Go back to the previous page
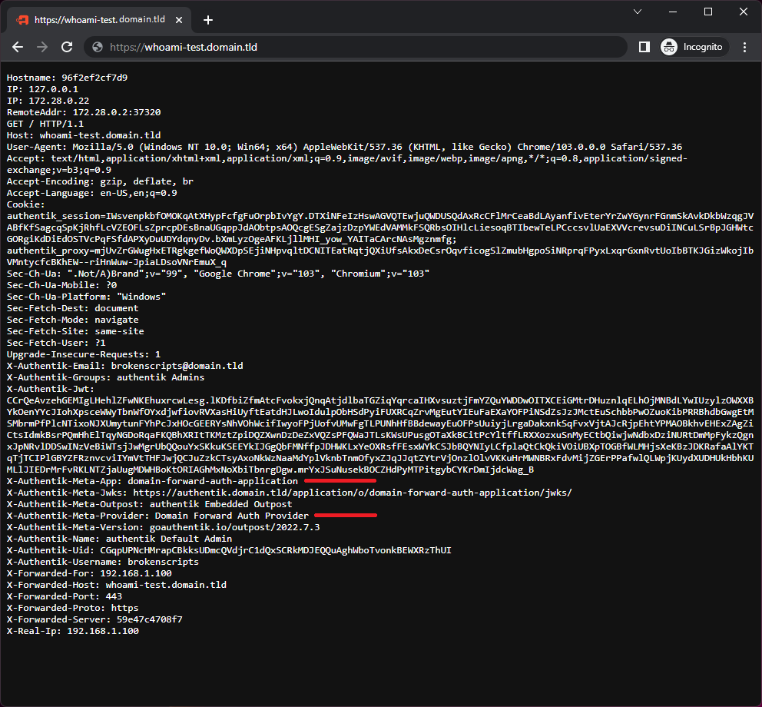Viewport: 762px width, 707px height. point(18,47)
